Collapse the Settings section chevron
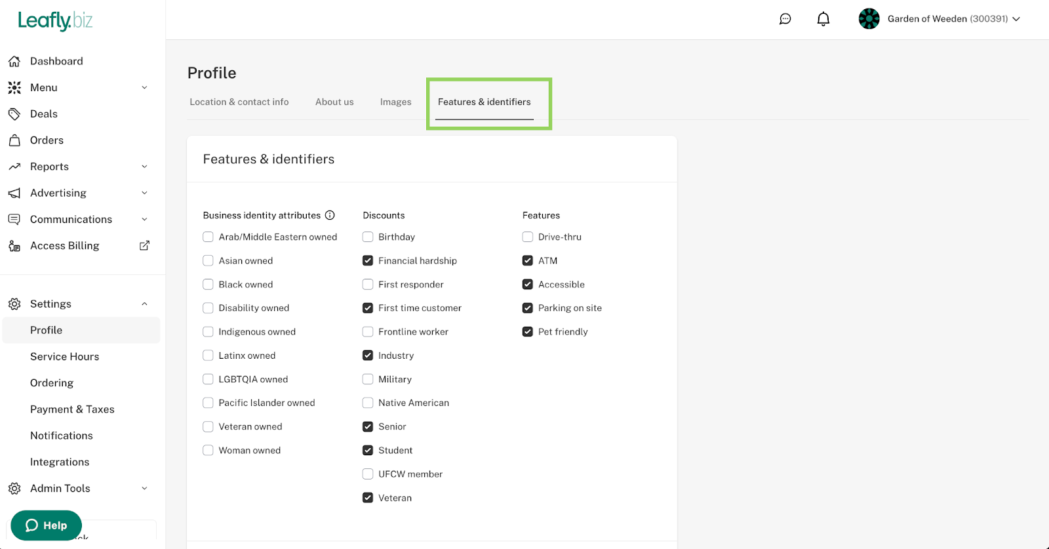The image size is (1049, 549). pyautogui.click(x=144, y=304)
